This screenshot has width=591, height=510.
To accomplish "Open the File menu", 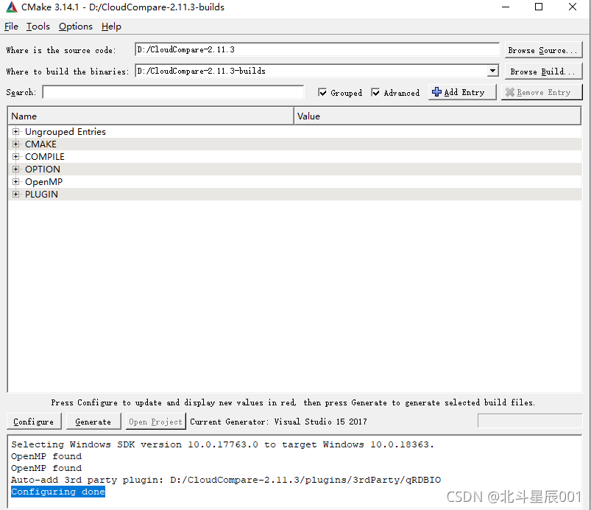I will click(x=11, y=27).
